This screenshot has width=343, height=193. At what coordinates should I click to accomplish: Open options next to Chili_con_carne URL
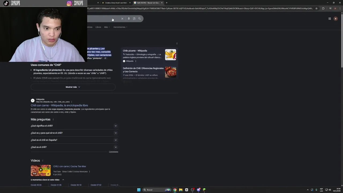click(72, 102)
